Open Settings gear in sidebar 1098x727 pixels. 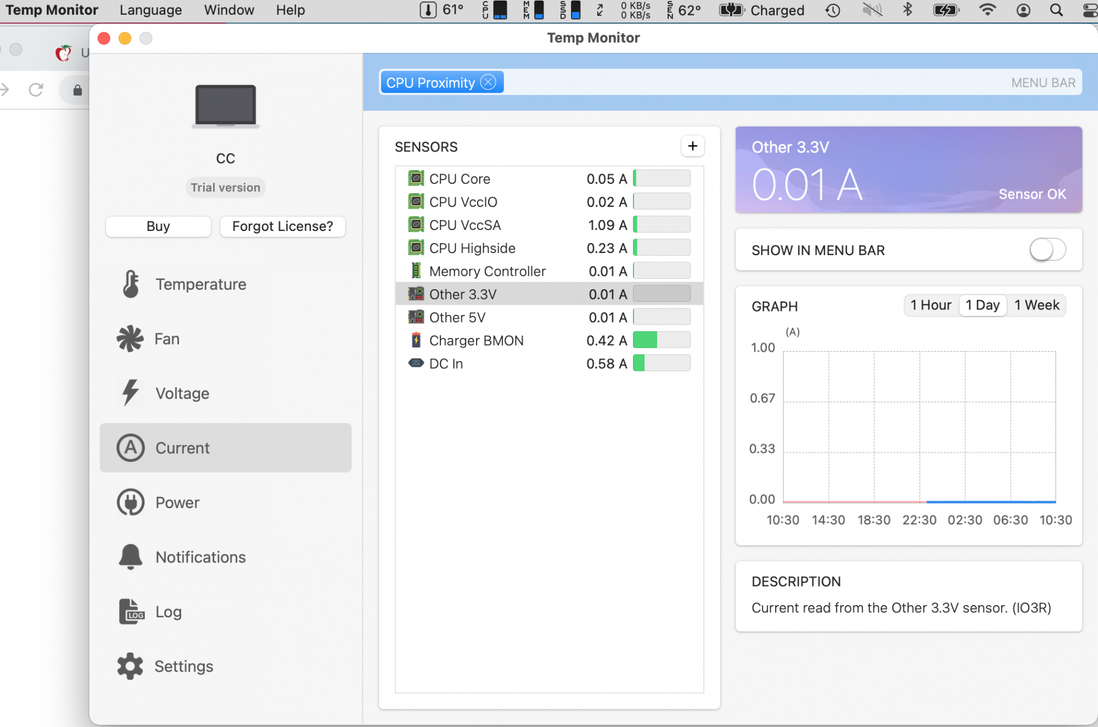(130, 666)
